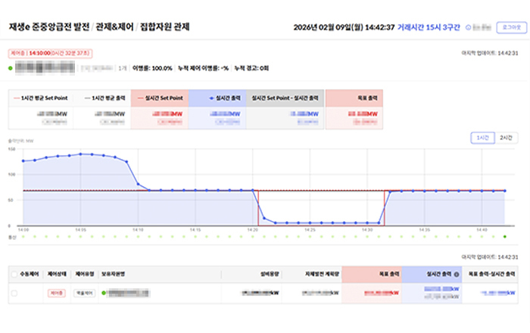This screenshot has width=530, height=333.
Task: Click the user profile icon beside 로그아웃
Action: pyautogui.click(x=469, y=27)
